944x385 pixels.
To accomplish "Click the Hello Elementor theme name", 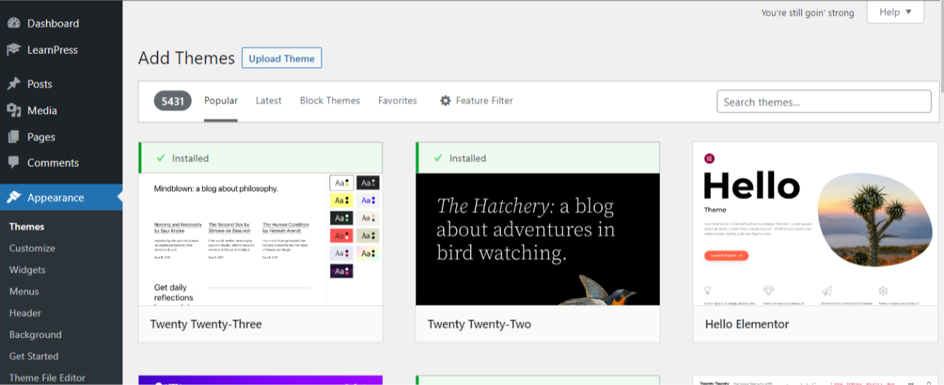I will pos(747,324).
